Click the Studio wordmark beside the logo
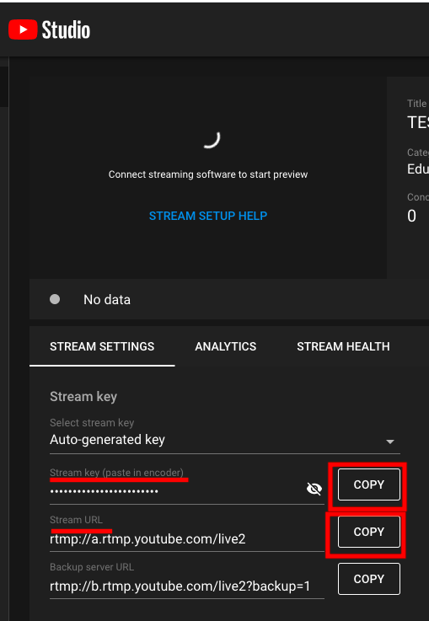Screen dimensions: 429x621 coord(66,29)
